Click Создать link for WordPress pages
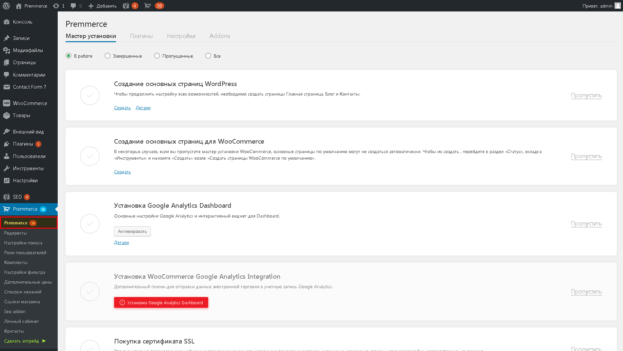Screen dimensions: 623x351 click(122, 108)
